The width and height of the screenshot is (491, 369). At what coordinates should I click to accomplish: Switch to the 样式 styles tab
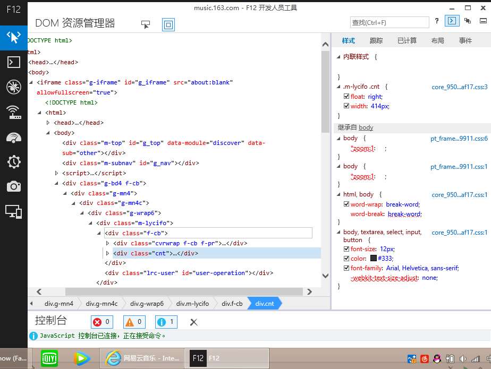point(348,41)
